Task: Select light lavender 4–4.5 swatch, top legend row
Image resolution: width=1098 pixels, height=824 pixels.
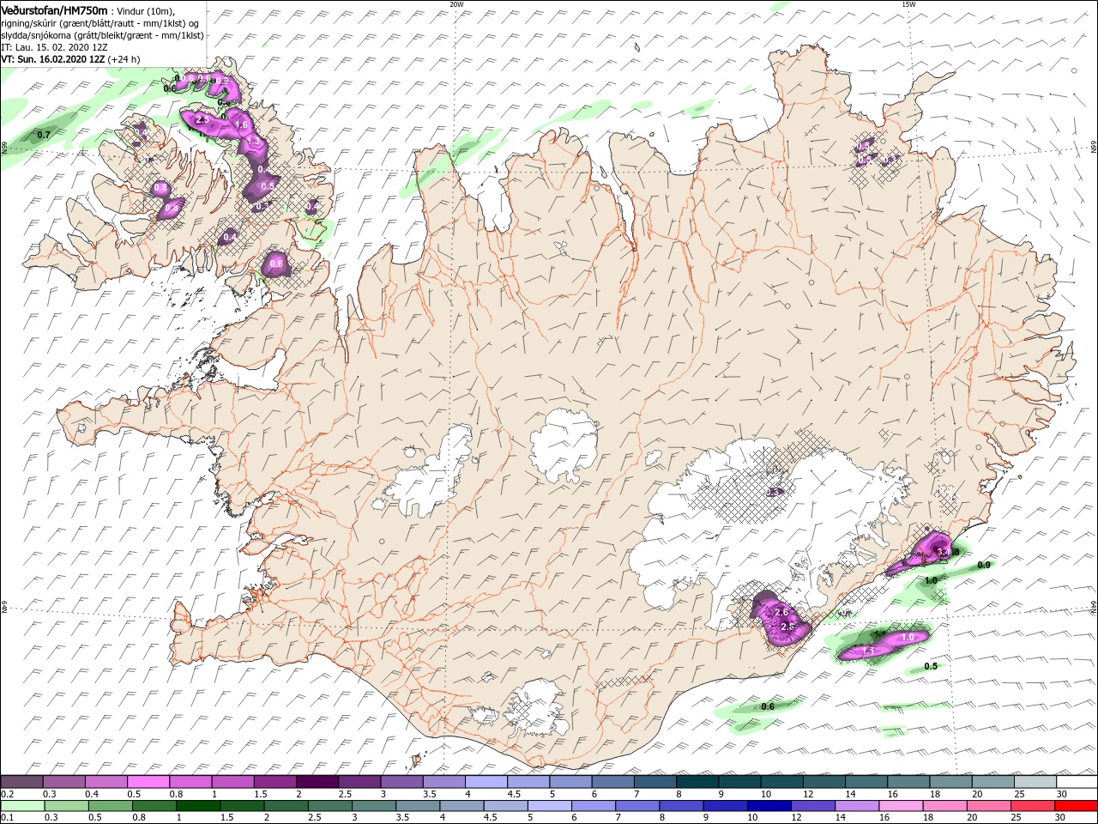Action: [x=486, y=782]
